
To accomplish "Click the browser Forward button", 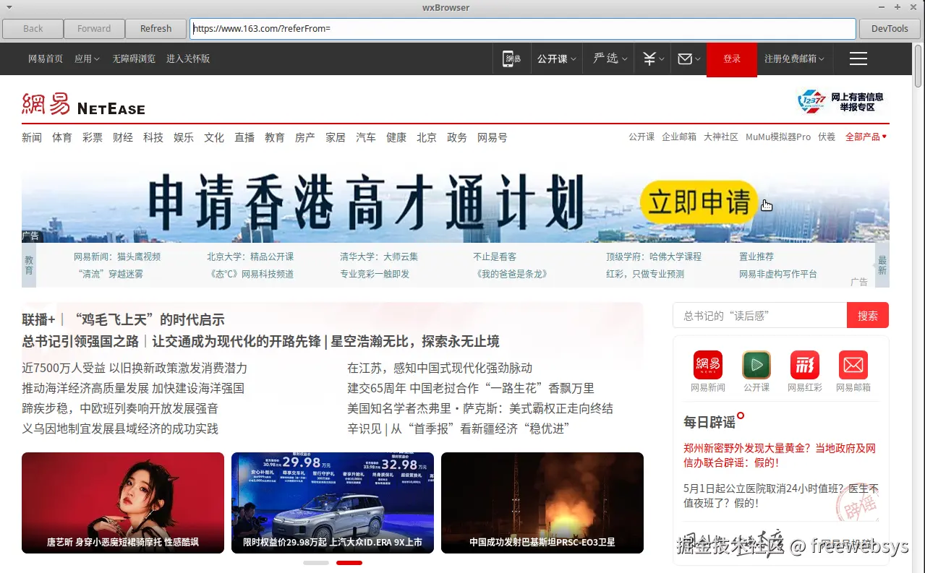I will [x=94, y=29].
